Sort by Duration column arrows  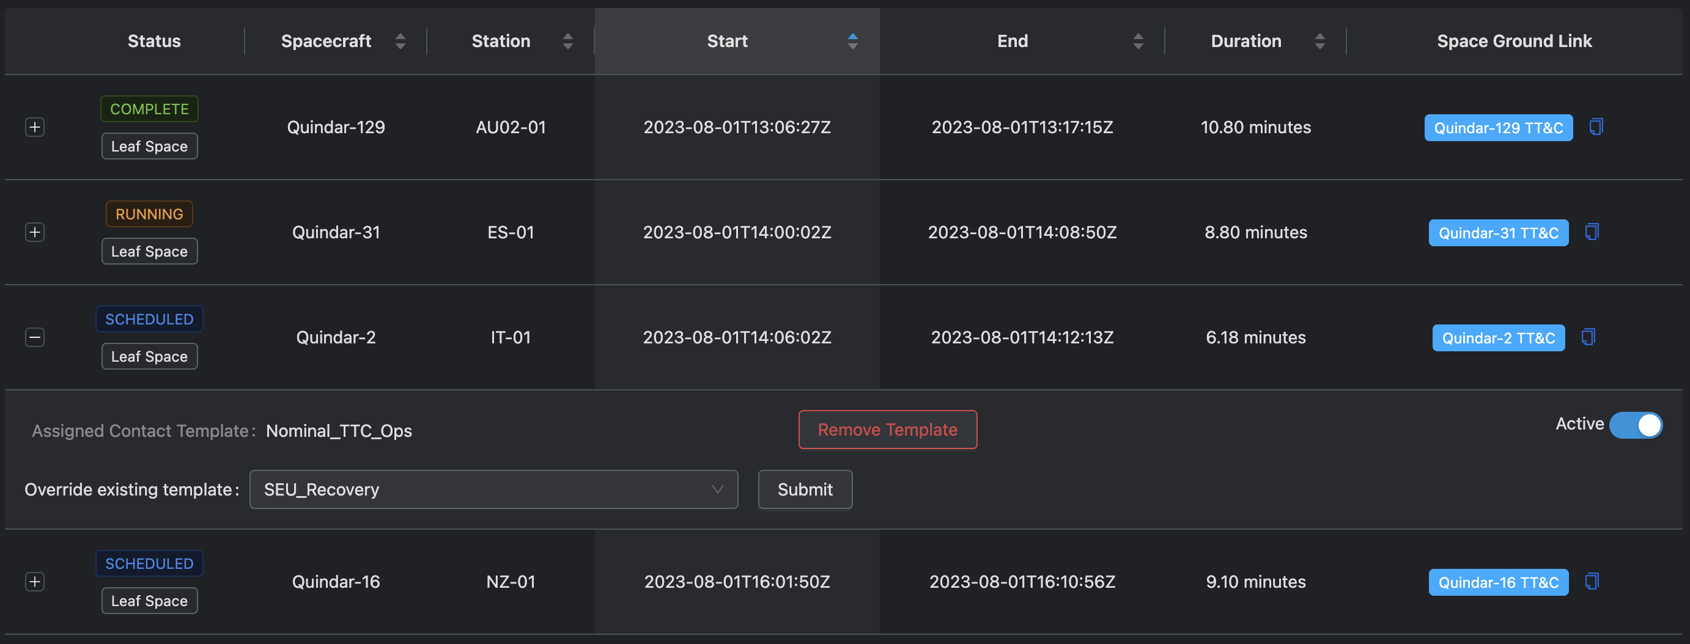click(1320, 42)
